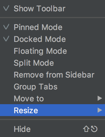The image size is (105, 137).
Task: Enable Floating Mode
Action: [52, 51]
